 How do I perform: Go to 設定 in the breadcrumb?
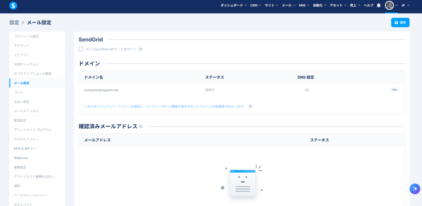click(x=14, y=23)
